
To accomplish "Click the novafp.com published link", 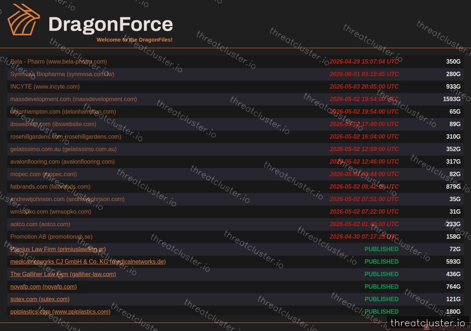I will (43, 287).
